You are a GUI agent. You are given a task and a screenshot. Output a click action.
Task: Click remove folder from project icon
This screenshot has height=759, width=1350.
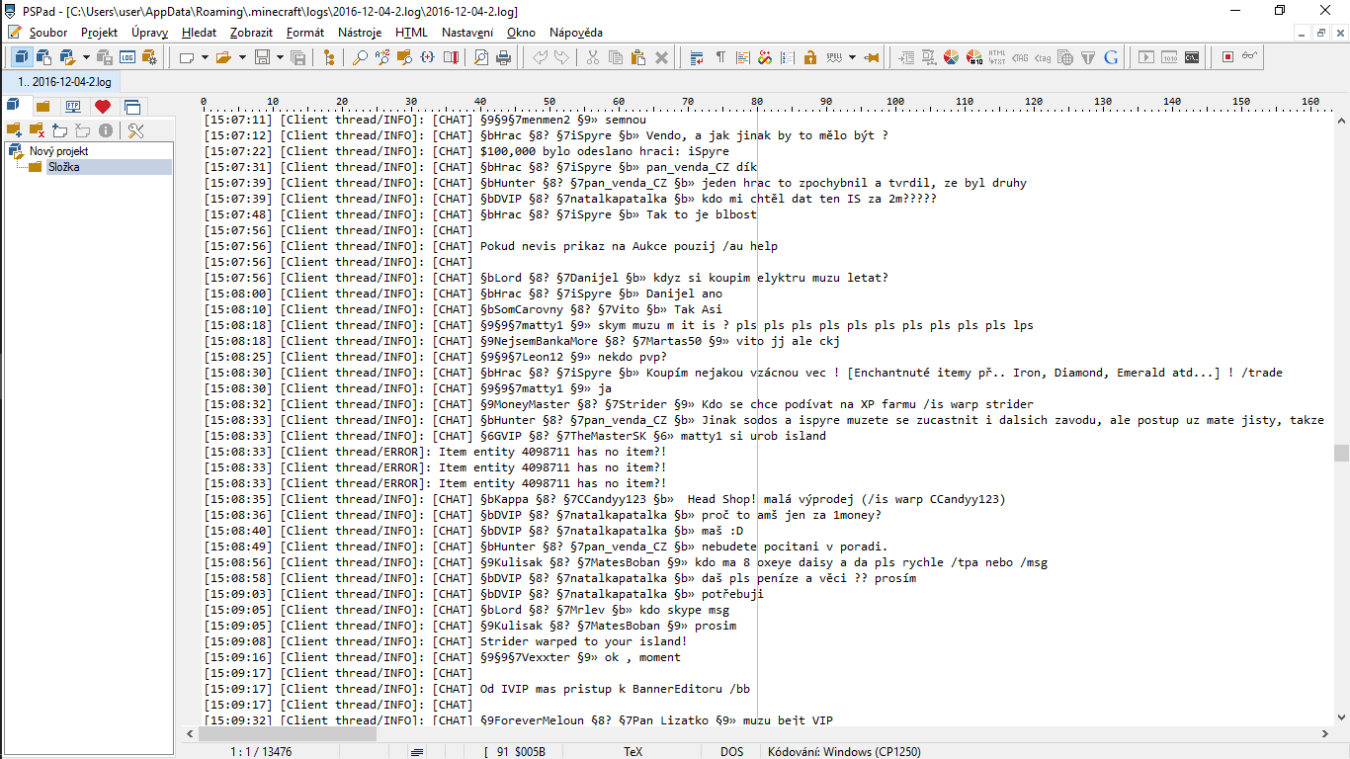[37, 130]
